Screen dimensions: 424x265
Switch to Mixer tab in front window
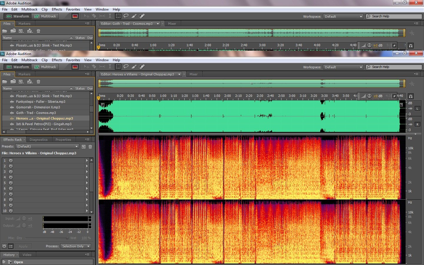coord(193,74)
